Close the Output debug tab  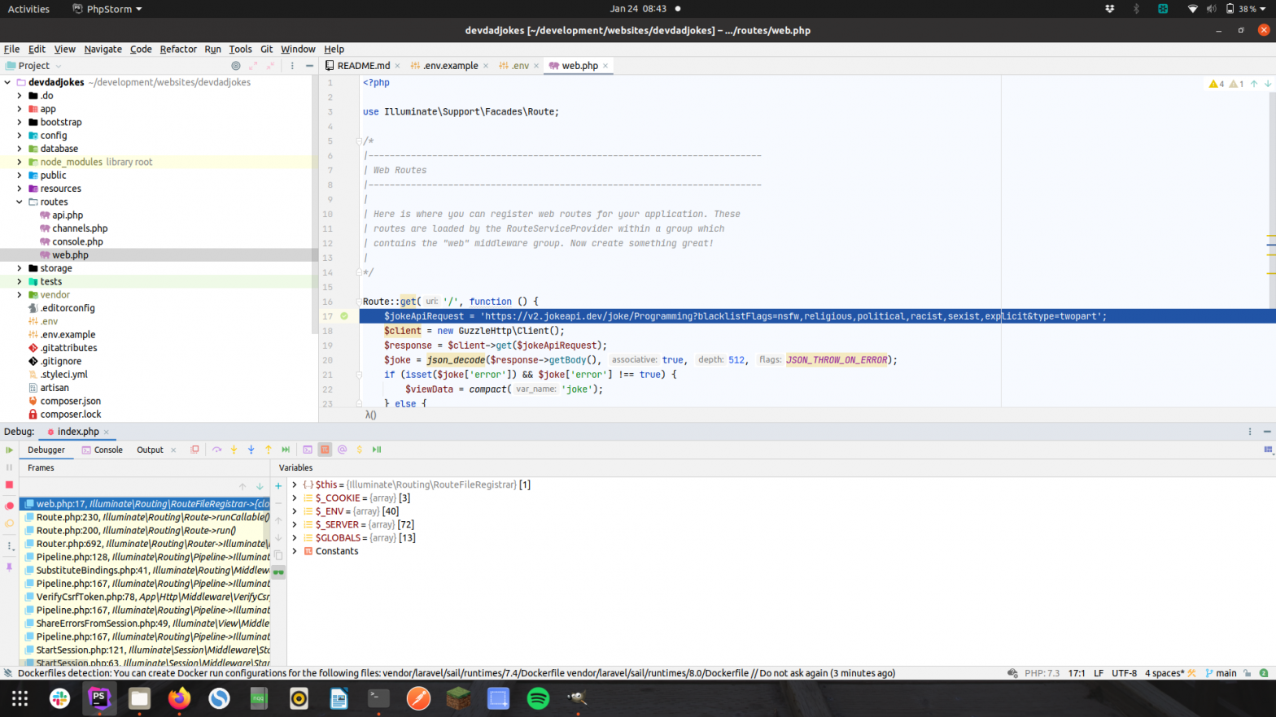coord(173,450)
